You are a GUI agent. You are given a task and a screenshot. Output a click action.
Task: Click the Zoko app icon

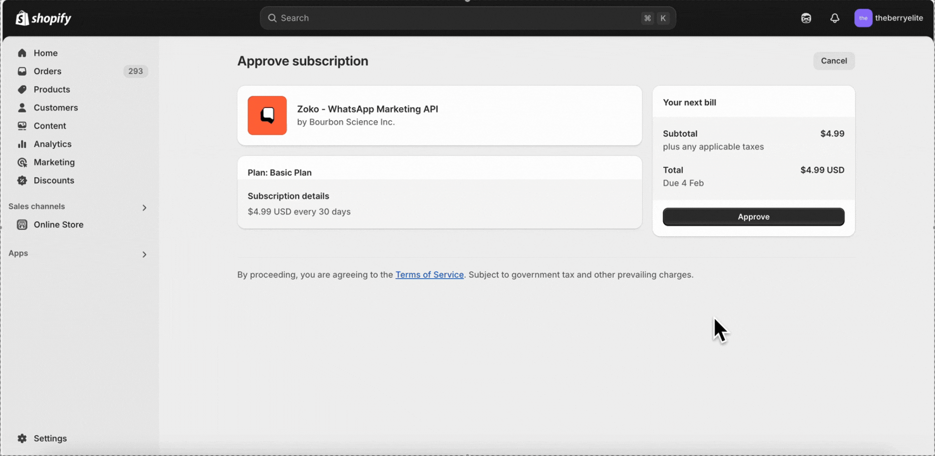(267, 116)
